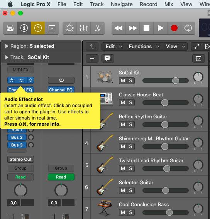Image resolution: width=210 pixels, height=219 pixels.
Task: Toggle the instrument slot power button
Action: (11, 80)
